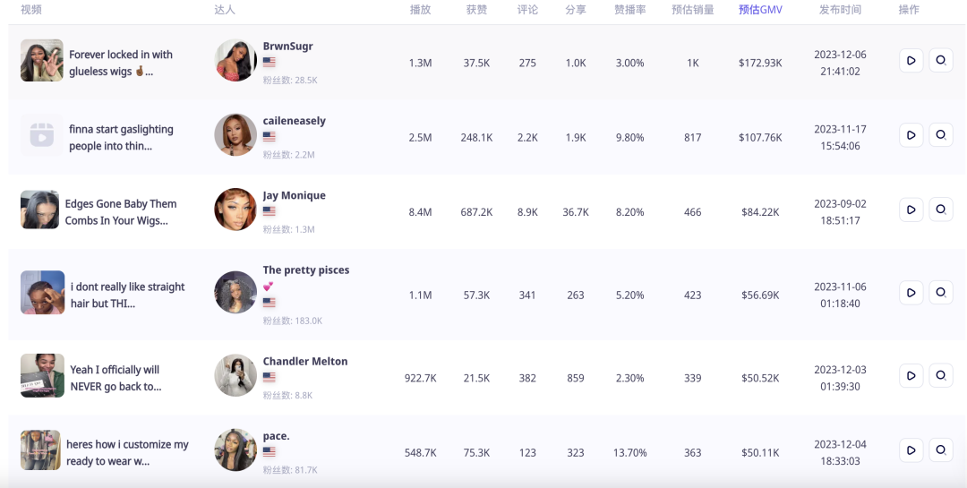Screen dimensions: 967x488
Task: Play the caileneasely video
Action: 911,136
